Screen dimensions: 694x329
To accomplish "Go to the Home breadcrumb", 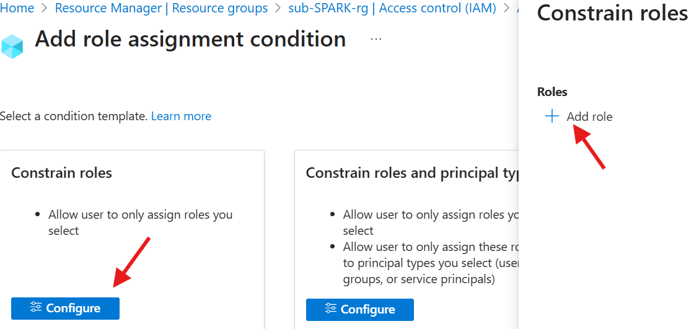I will point(17,8).
